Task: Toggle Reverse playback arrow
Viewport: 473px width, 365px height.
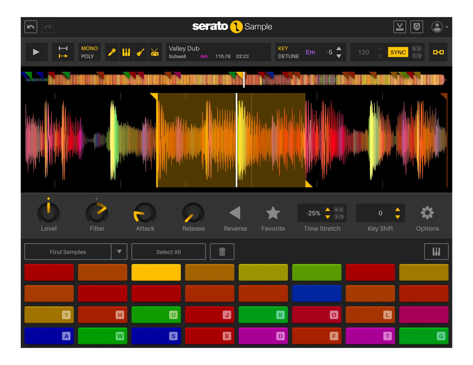Action: pos(235,213)
